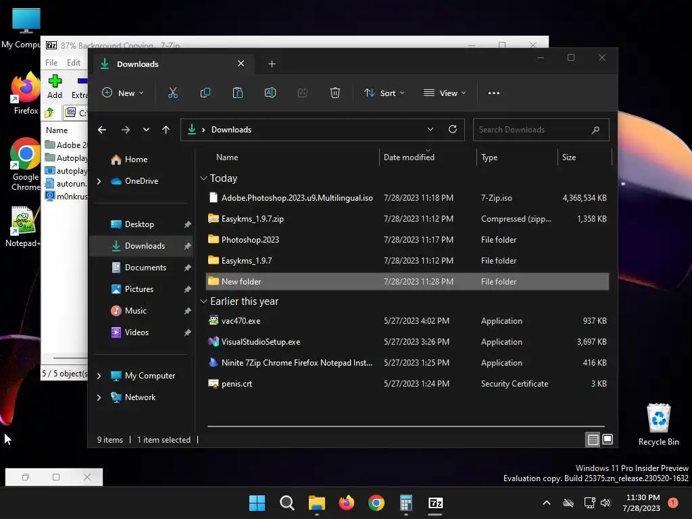Open the File menu in 7-Zip
This screenshot has height=519, width=692.
[51, 63]
